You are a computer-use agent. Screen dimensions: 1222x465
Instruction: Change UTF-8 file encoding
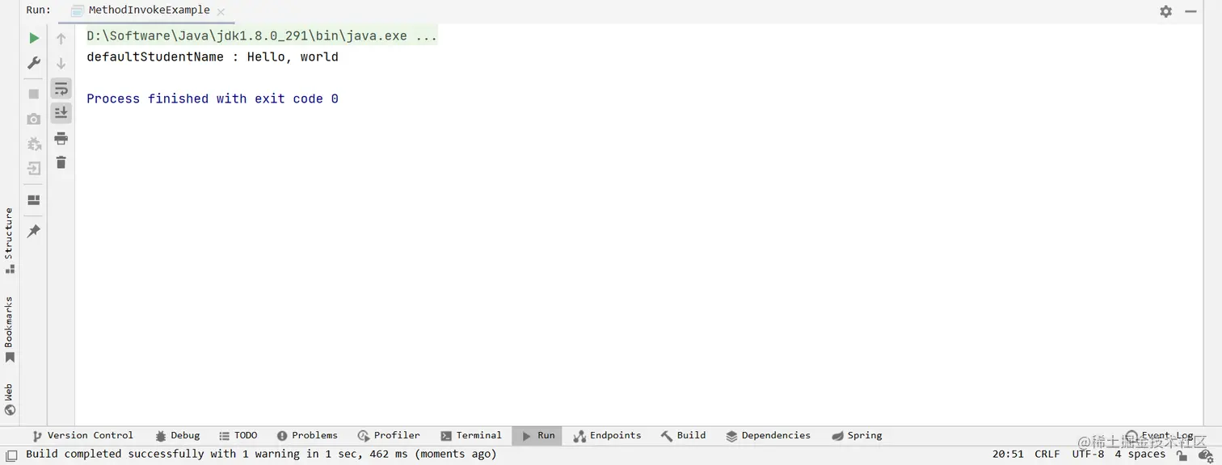coord(1088,455)
